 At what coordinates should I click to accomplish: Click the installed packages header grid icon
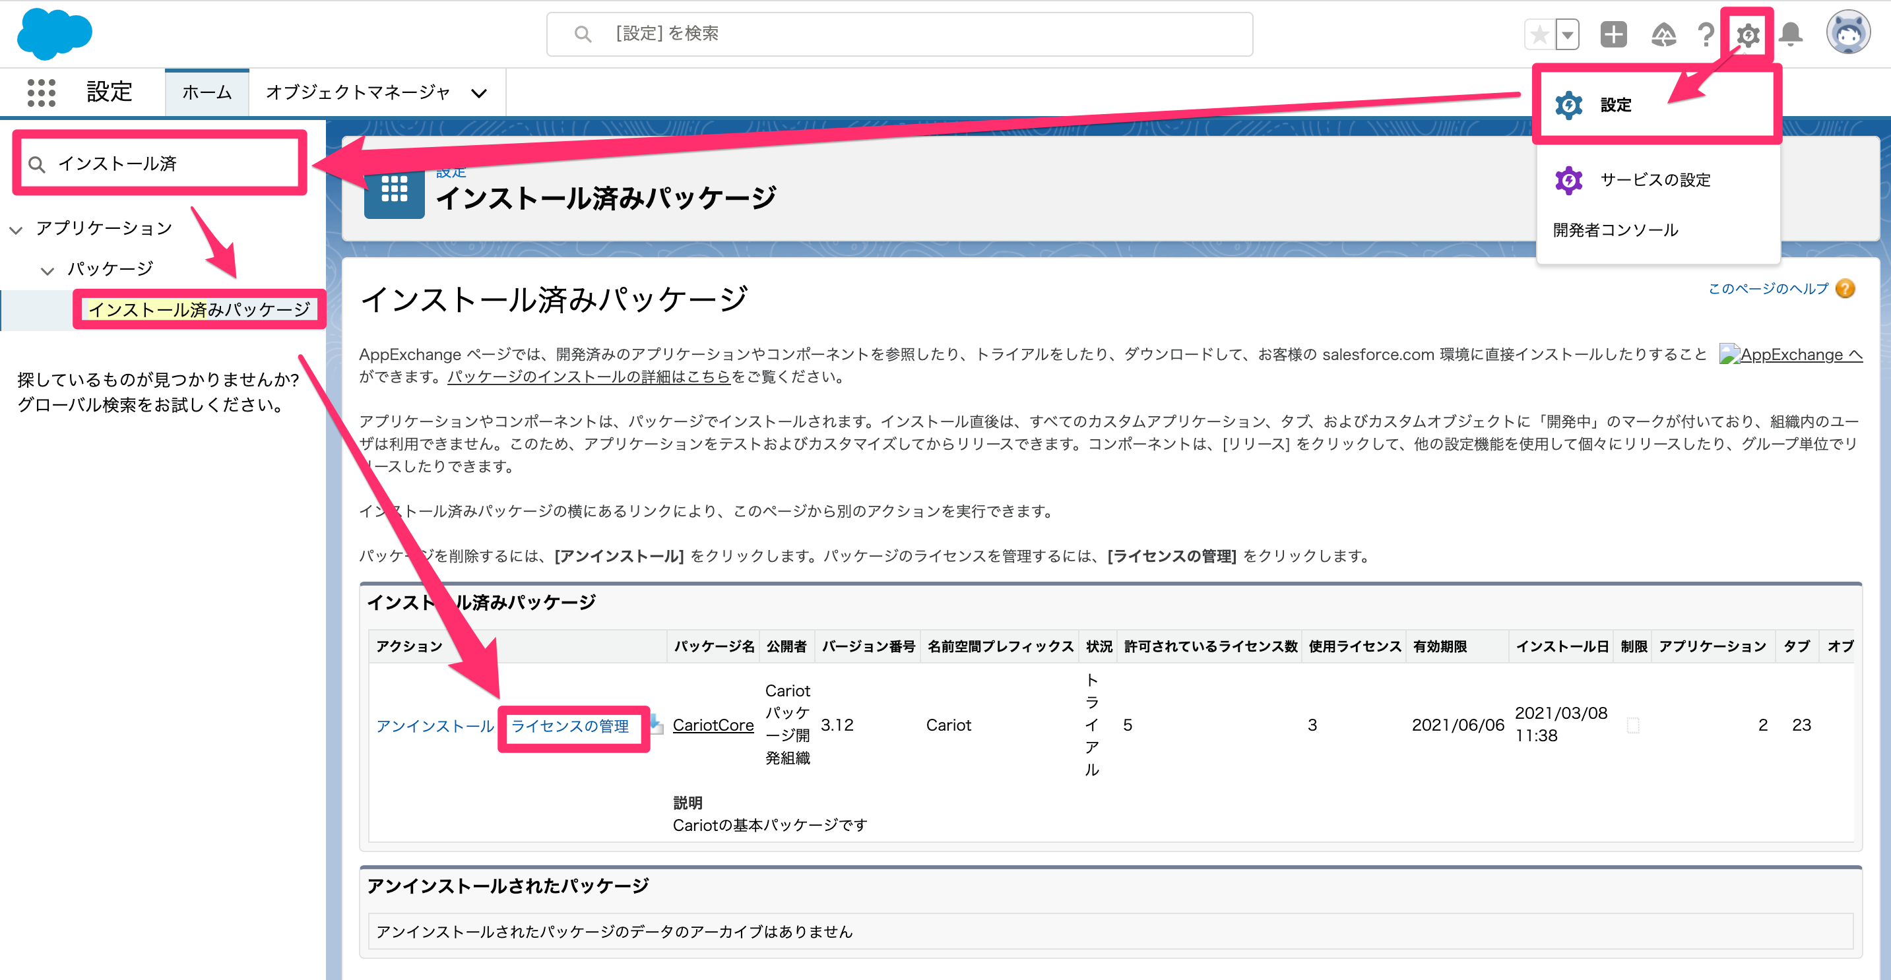click(x=394, y=189)
